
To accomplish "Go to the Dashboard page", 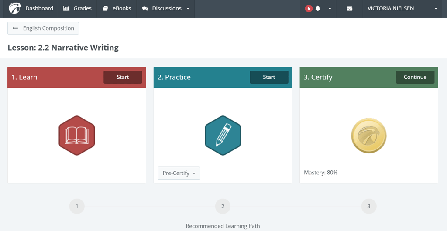I will click(39, 9).
